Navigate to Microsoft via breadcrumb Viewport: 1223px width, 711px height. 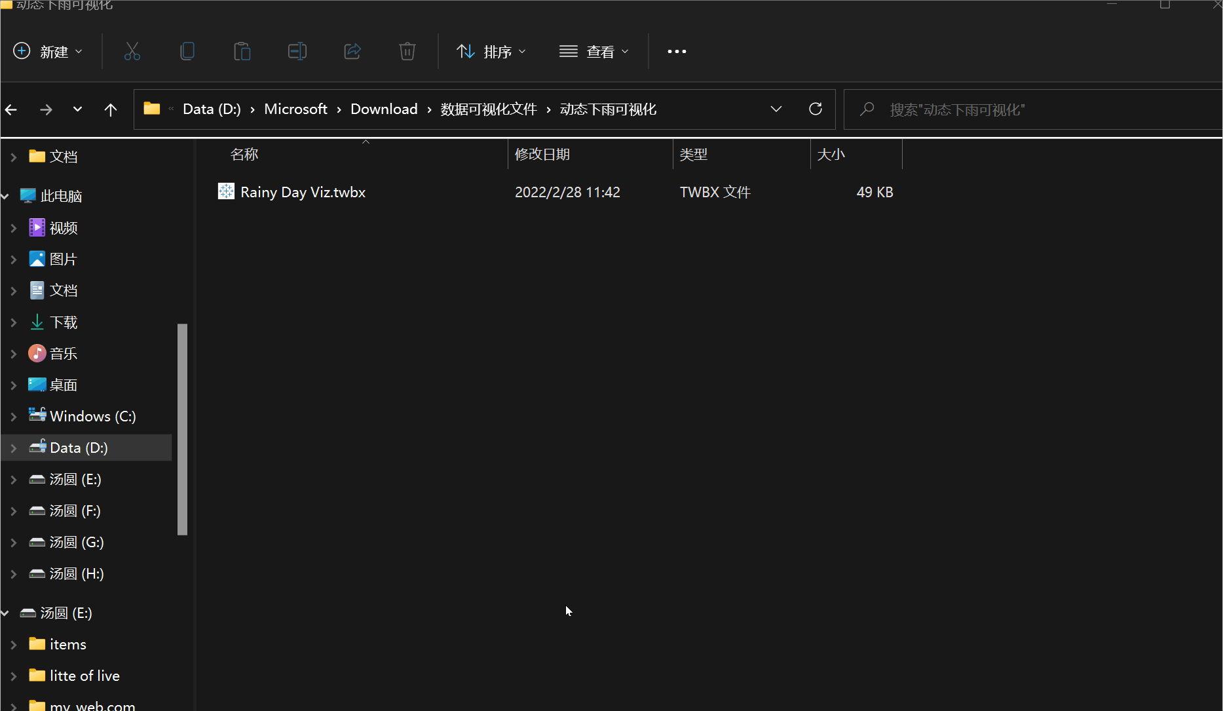pyautogui.click(x=295, y=109)
